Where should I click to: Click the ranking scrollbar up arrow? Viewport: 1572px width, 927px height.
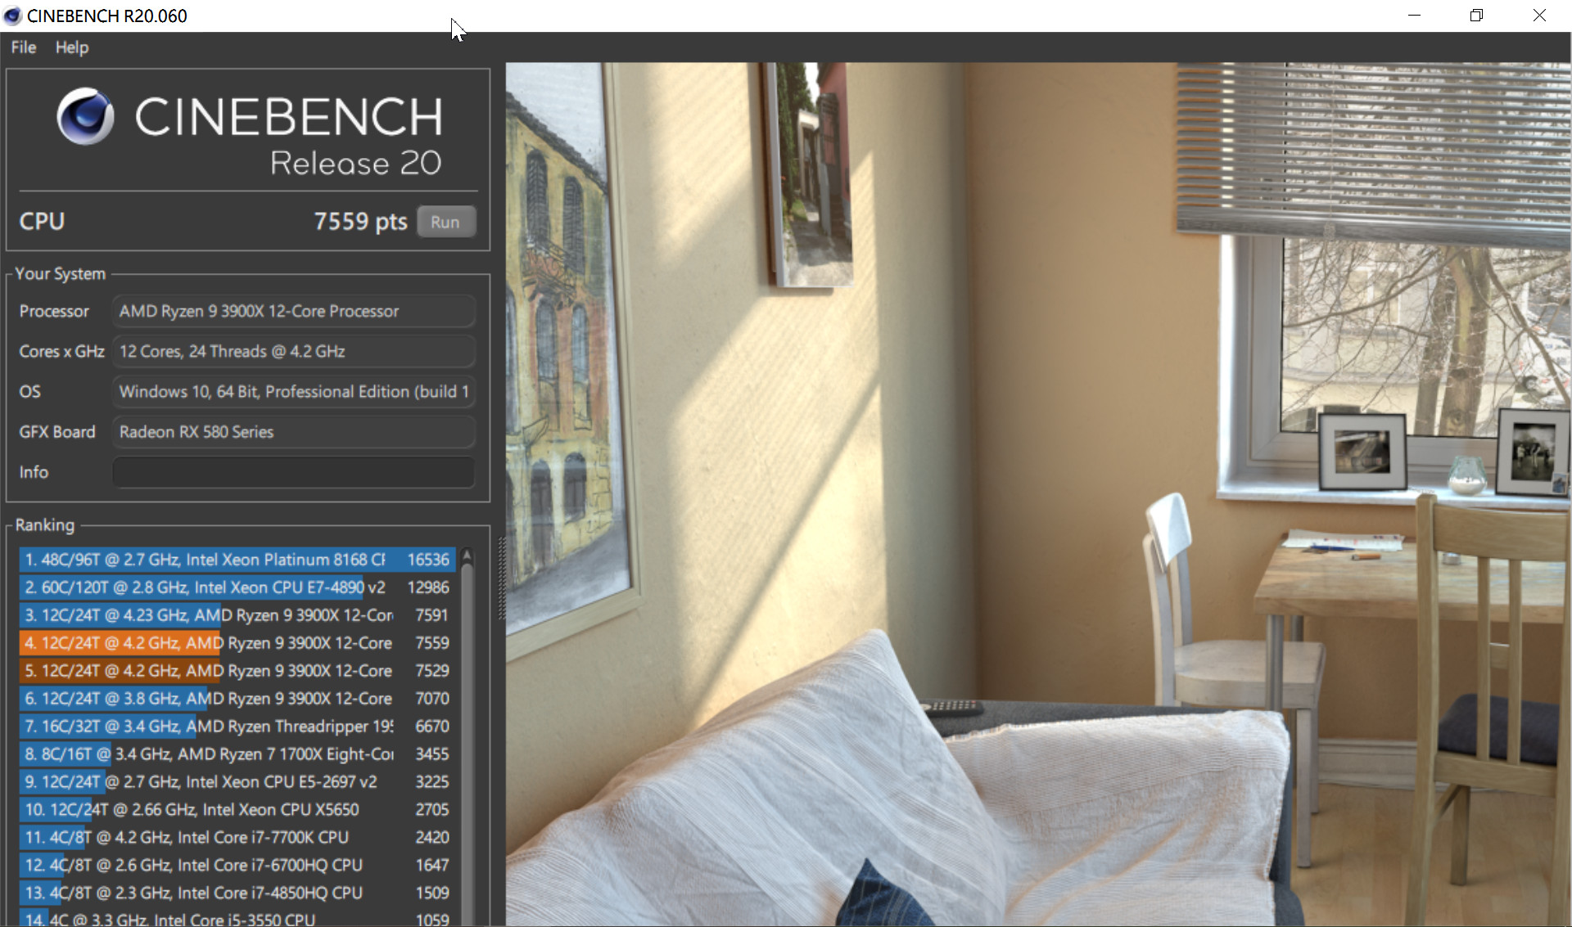(467, 556)
